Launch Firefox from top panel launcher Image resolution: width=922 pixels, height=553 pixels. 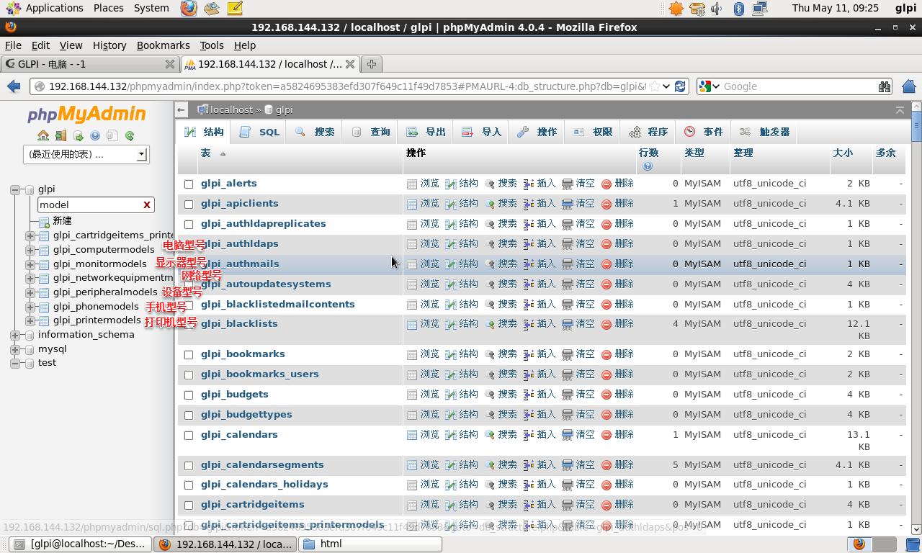188,9
